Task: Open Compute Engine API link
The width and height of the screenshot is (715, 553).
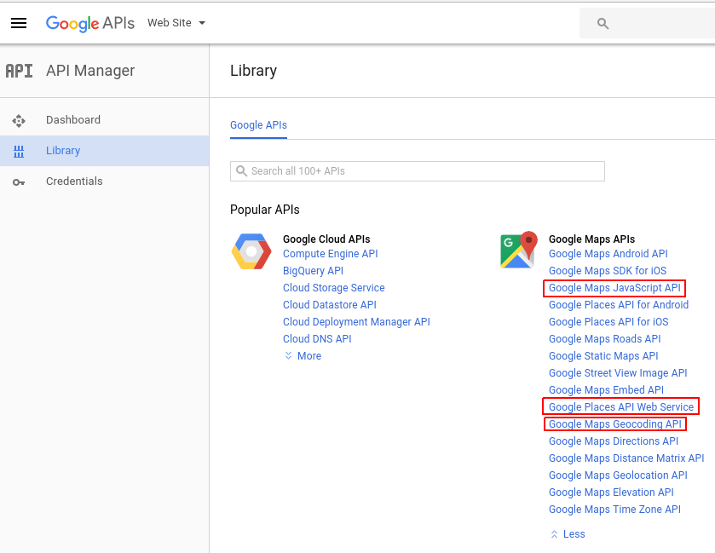Action: point(330,254)
